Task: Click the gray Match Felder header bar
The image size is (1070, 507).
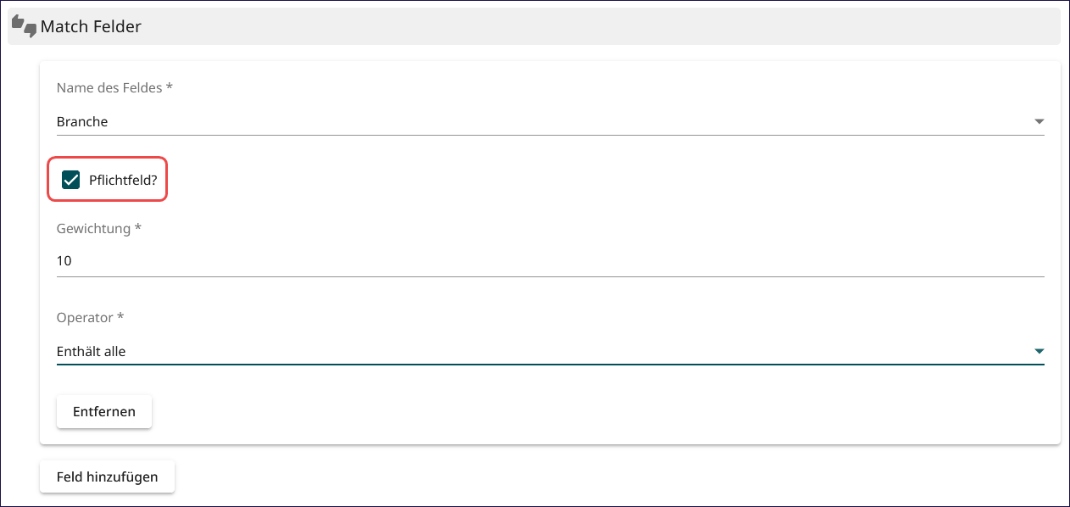Action: [x=534, y=26]
